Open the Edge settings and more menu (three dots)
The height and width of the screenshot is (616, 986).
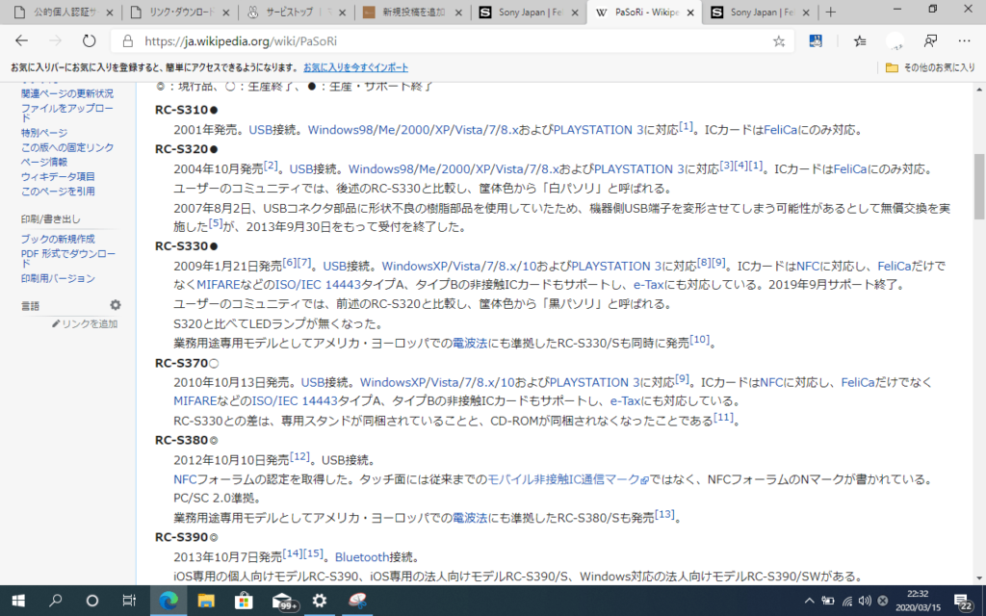[964, 40]
